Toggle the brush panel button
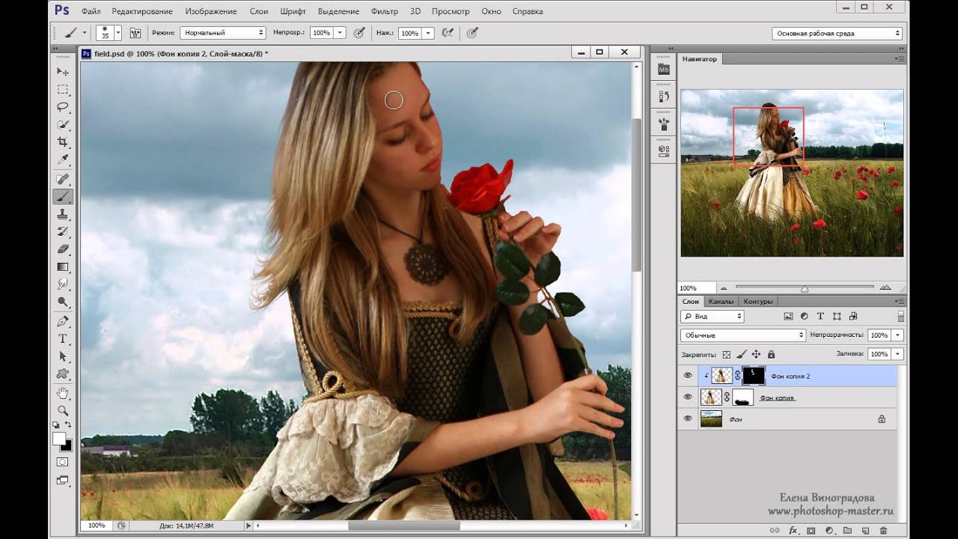This screenshot has width=958, height=539. tap(135, 33)
